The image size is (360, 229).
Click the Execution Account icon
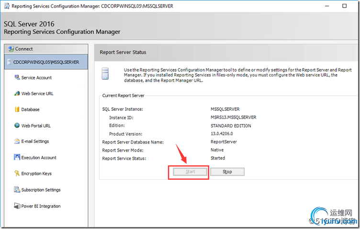pyautogui.click(x=17, y=157)
